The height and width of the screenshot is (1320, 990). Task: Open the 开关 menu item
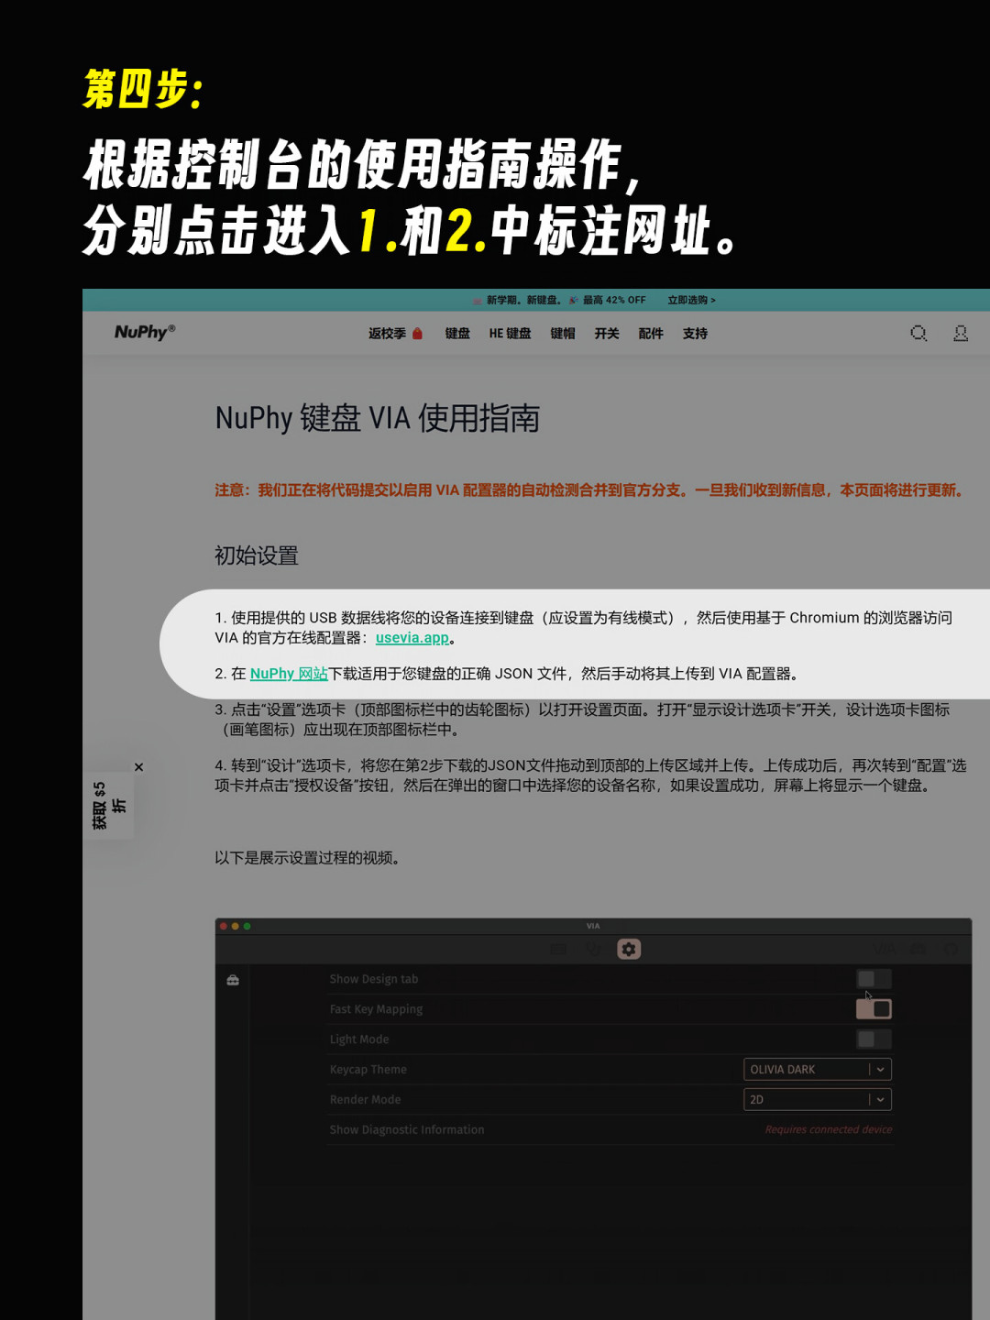[x=607, y=334]
